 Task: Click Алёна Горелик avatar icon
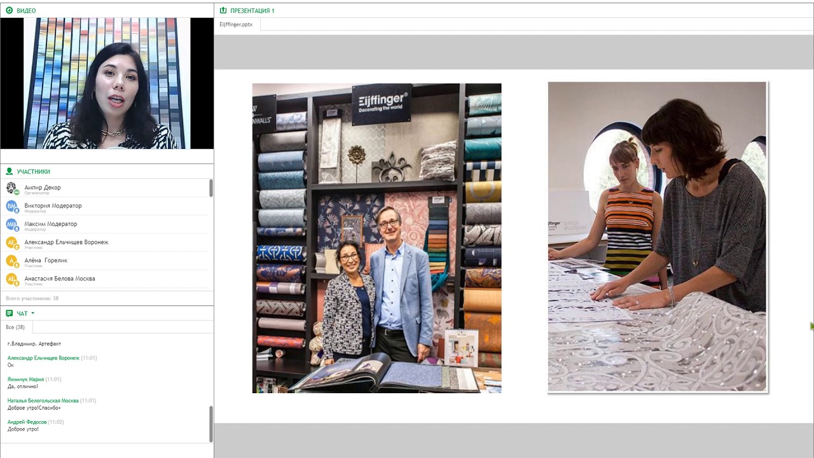coord(11,261)
